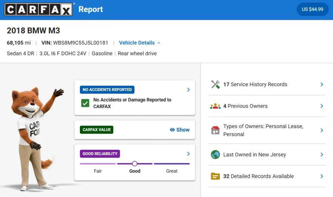Click the NO ACCIDENTS REPORTED blue badge
Viewport: 333px width, 197px height.
(107, 90)
